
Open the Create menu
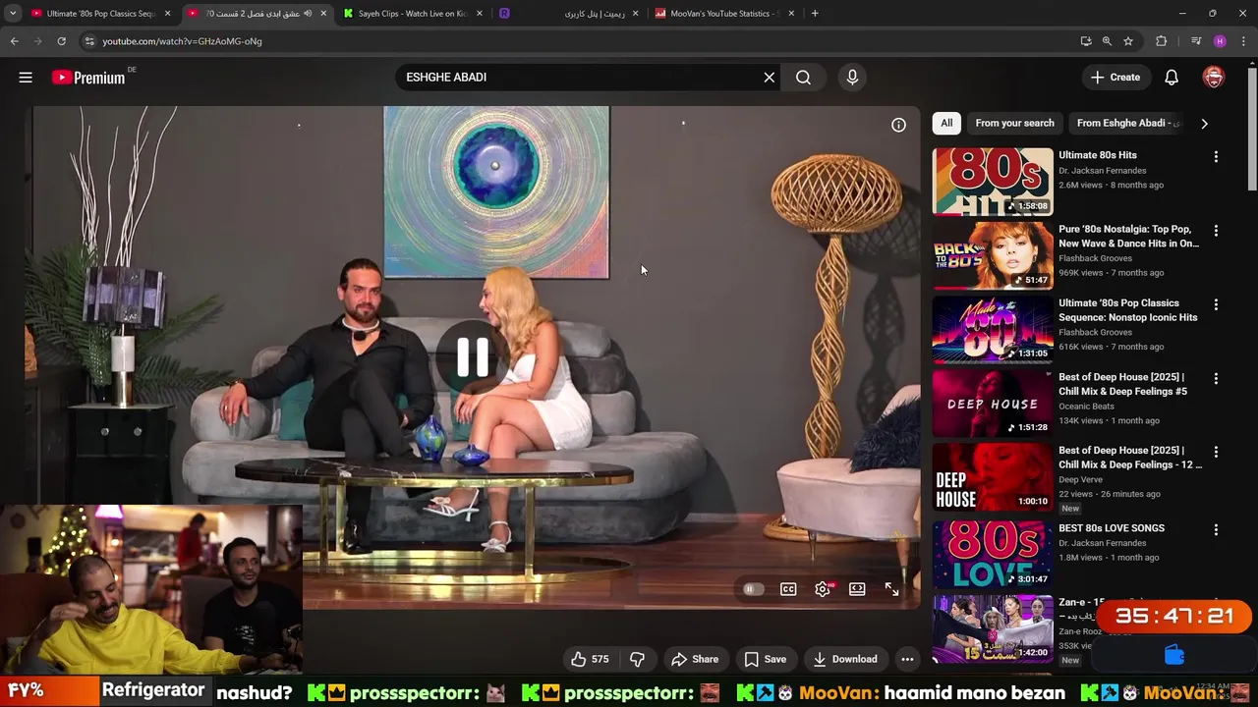click(x=1115, y=78)
